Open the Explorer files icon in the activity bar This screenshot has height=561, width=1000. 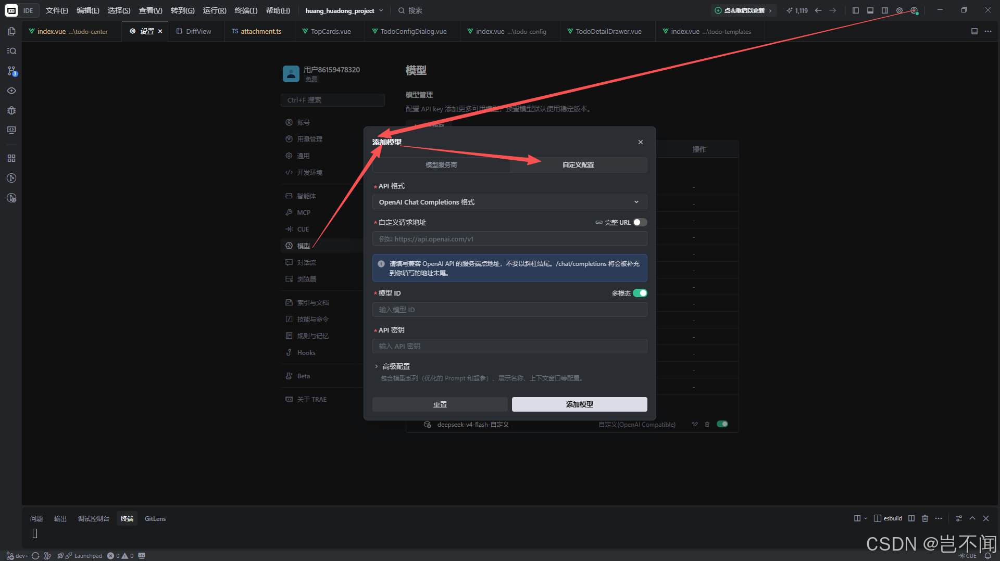point(11,31)
